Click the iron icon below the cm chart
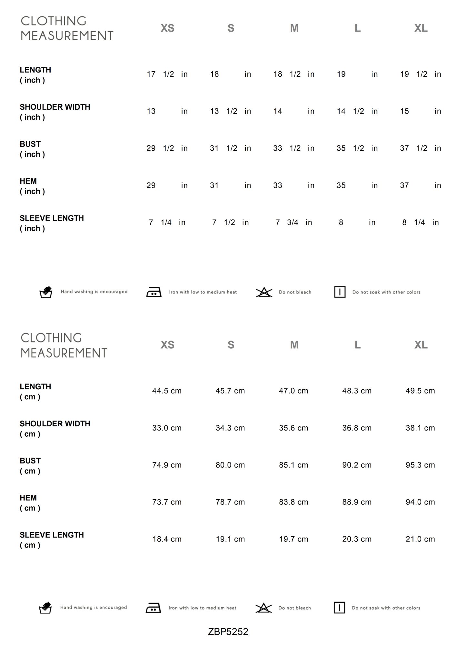456x645 pixels. (x=153, y=608)
